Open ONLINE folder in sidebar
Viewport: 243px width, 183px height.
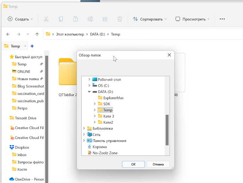point(21,71)
